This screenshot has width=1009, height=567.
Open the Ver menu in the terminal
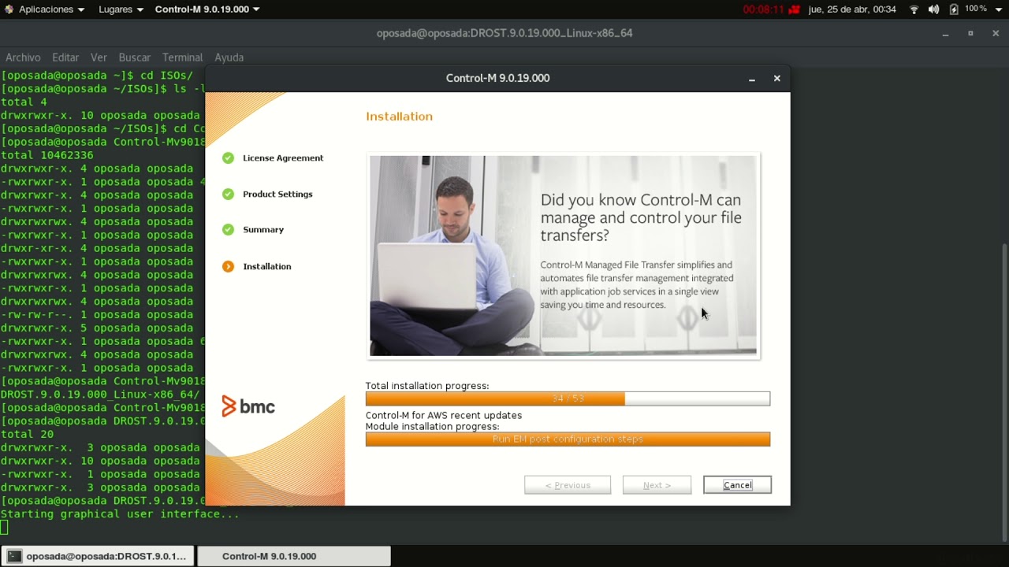tap(99, 57)
